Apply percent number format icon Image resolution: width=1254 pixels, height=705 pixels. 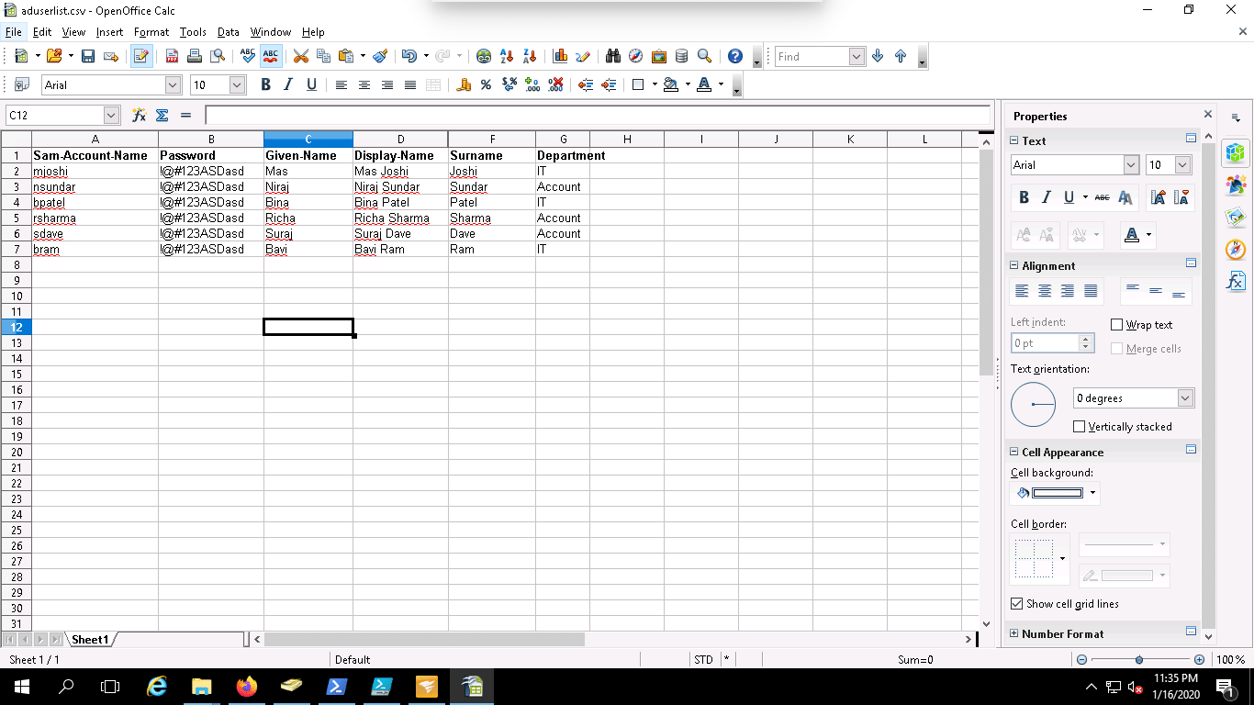click(486, 85)
